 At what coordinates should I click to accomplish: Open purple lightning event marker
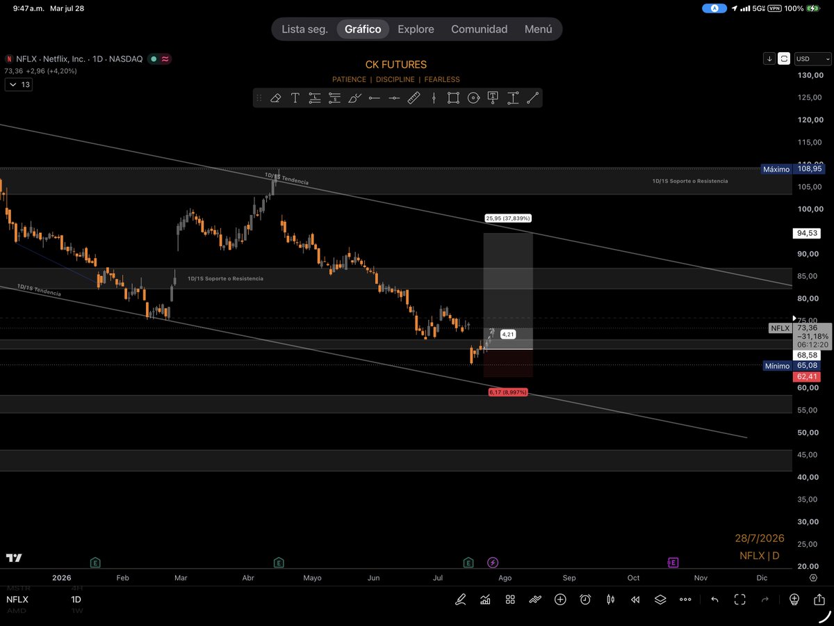click(x=493, y=562)
